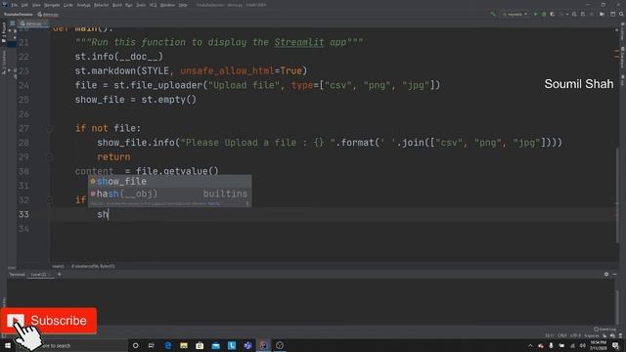Select the demo.py editor tab
This screenshot has height=352, width=626.
tap(32, 23)
